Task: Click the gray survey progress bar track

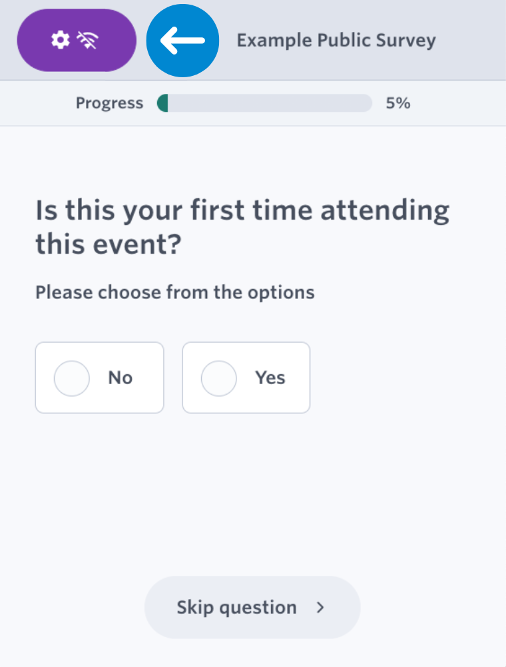Action: tap(265, 103)
